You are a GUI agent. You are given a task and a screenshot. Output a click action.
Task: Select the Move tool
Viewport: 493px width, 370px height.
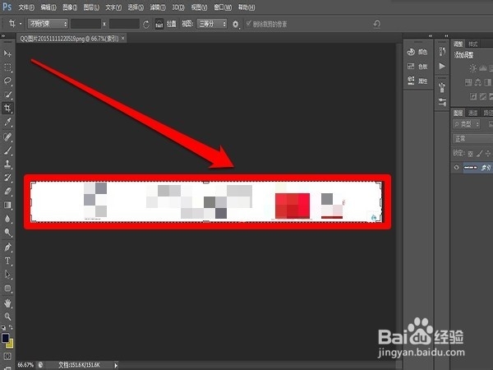pyautogui.click(x=7, y=53)
